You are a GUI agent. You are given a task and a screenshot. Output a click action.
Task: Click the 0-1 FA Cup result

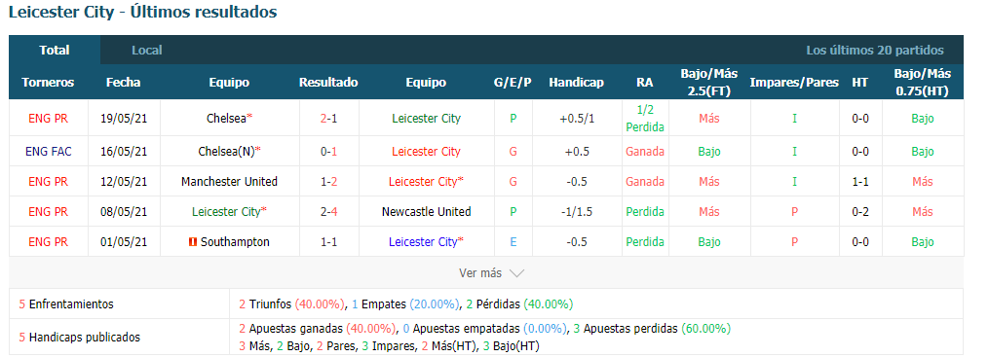click(328, 151)
